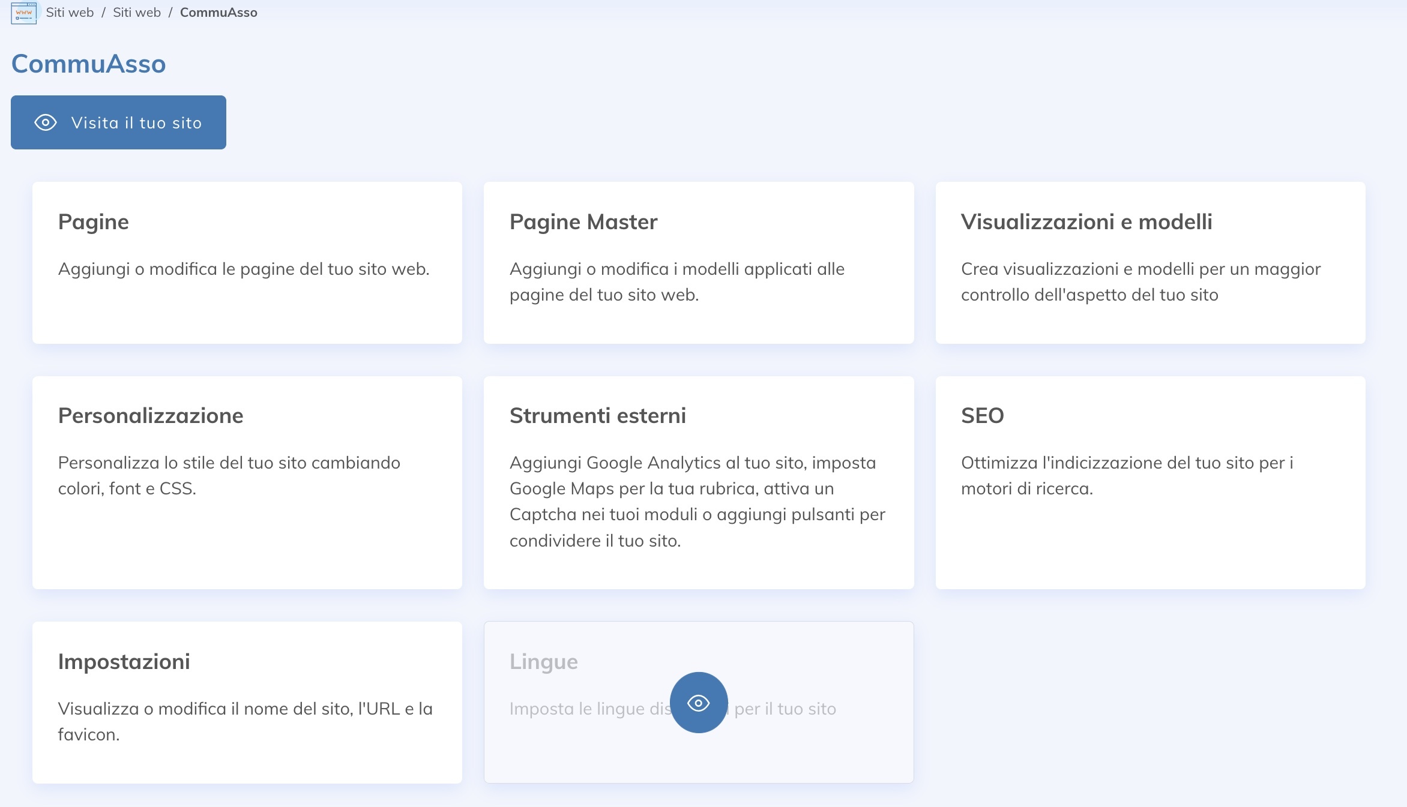Click the Google Analytics description text
This screenshot has height=807, width=1407.
point(697,502)
